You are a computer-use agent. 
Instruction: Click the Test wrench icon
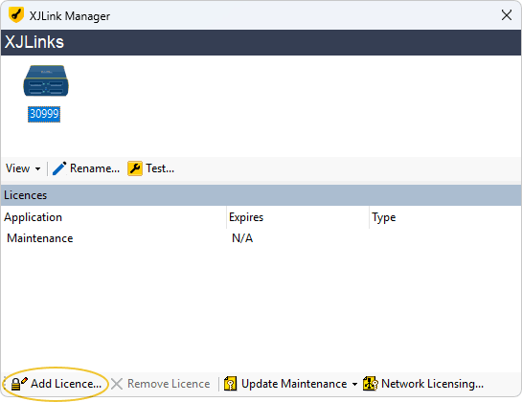click(x=135, y=168)
